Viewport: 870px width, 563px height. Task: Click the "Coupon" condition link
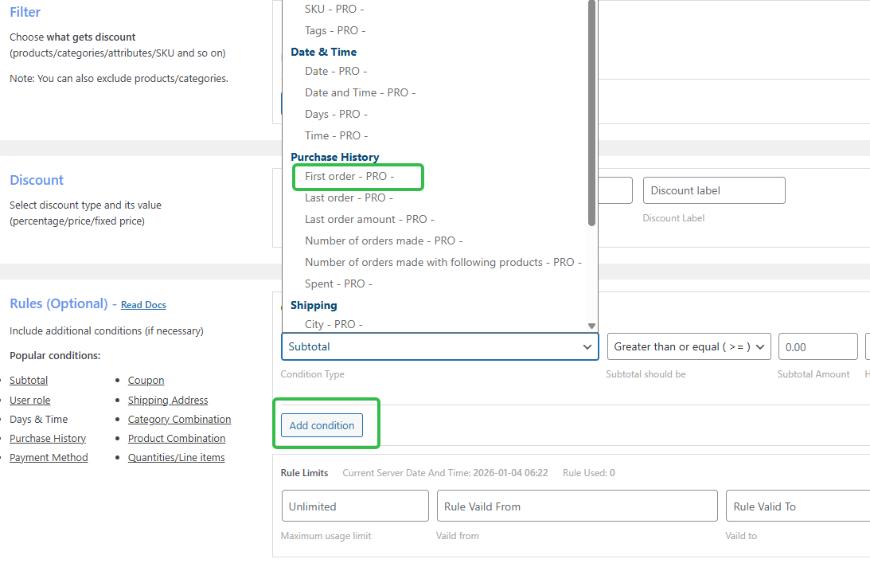[x=146, y=380]
